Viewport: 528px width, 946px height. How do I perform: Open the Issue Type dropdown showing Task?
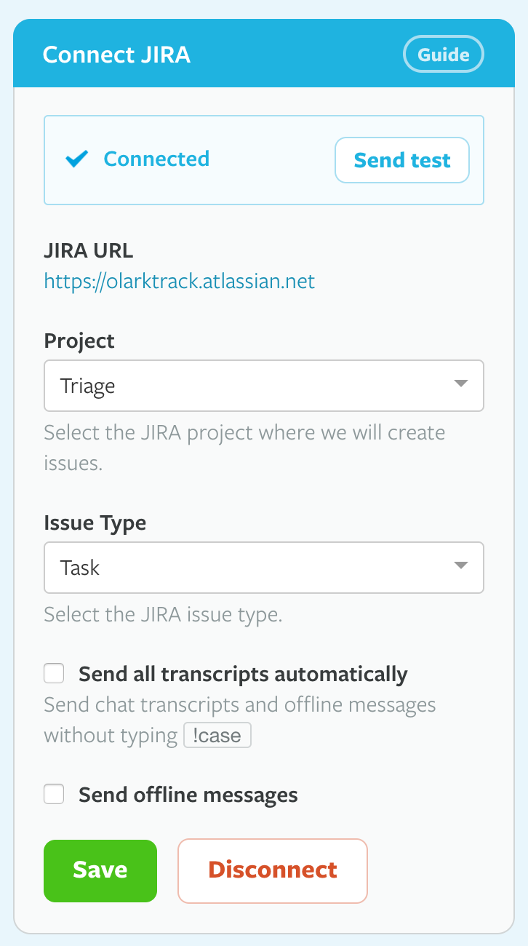[x=247, y=568]
